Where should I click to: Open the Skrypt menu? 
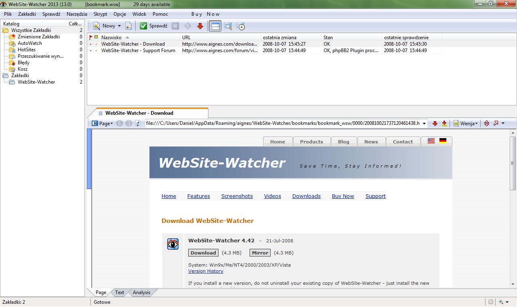(x=100, y=14)
